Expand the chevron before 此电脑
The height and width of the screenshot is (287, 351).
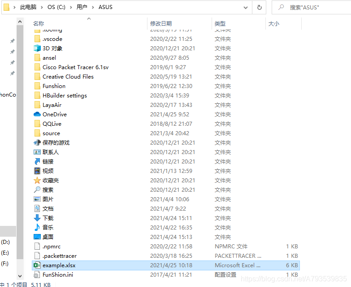(x=14, y=7)
